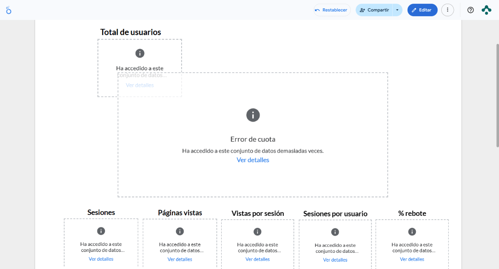This screenshot has width=499, height=269.
Task: Expand the Compartir dropdown arrow
Action: [x=397, y=10]
